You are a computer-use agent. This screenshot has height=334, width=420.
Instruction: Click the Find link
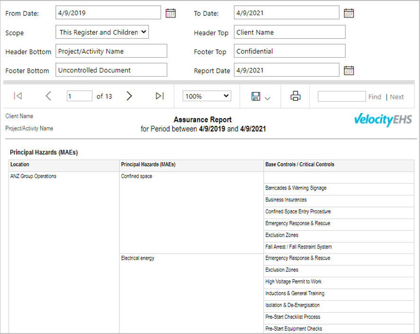[x=375, y=97]
